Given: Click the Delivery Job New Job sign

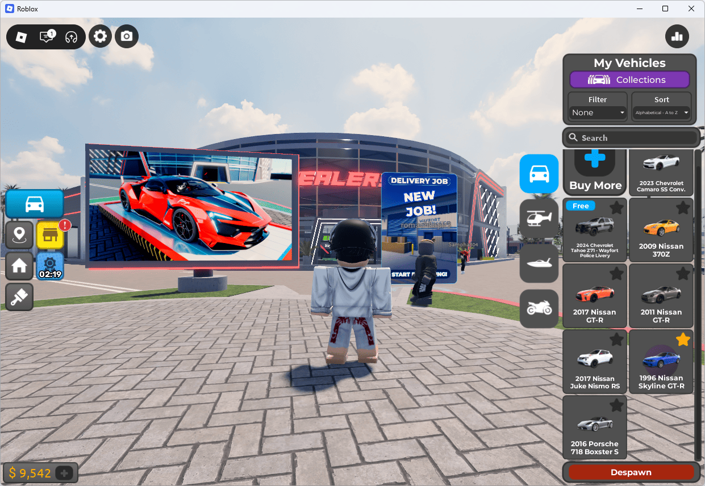Looking at the screenshot, I should pyautogui.click(x=419, y=228).
